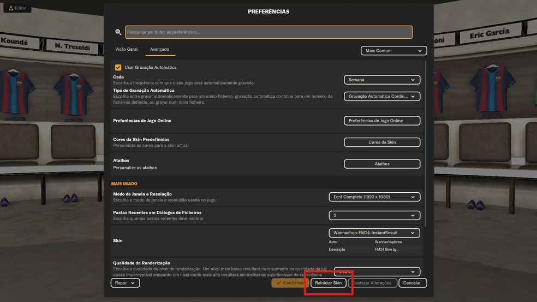Image resolution: width=537 pixels, height=302 pixels.
Task: Open the Mais Comum dropdown
Action: point(393,51)
